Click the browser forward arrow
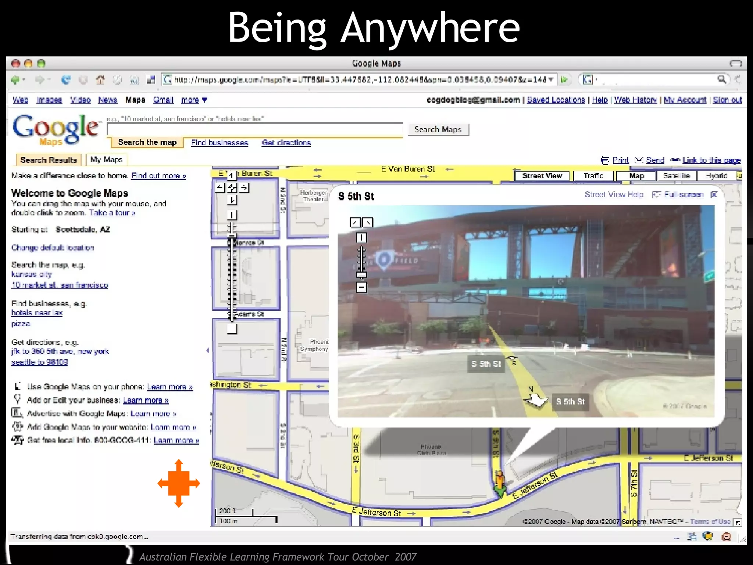 click(40, 79)
